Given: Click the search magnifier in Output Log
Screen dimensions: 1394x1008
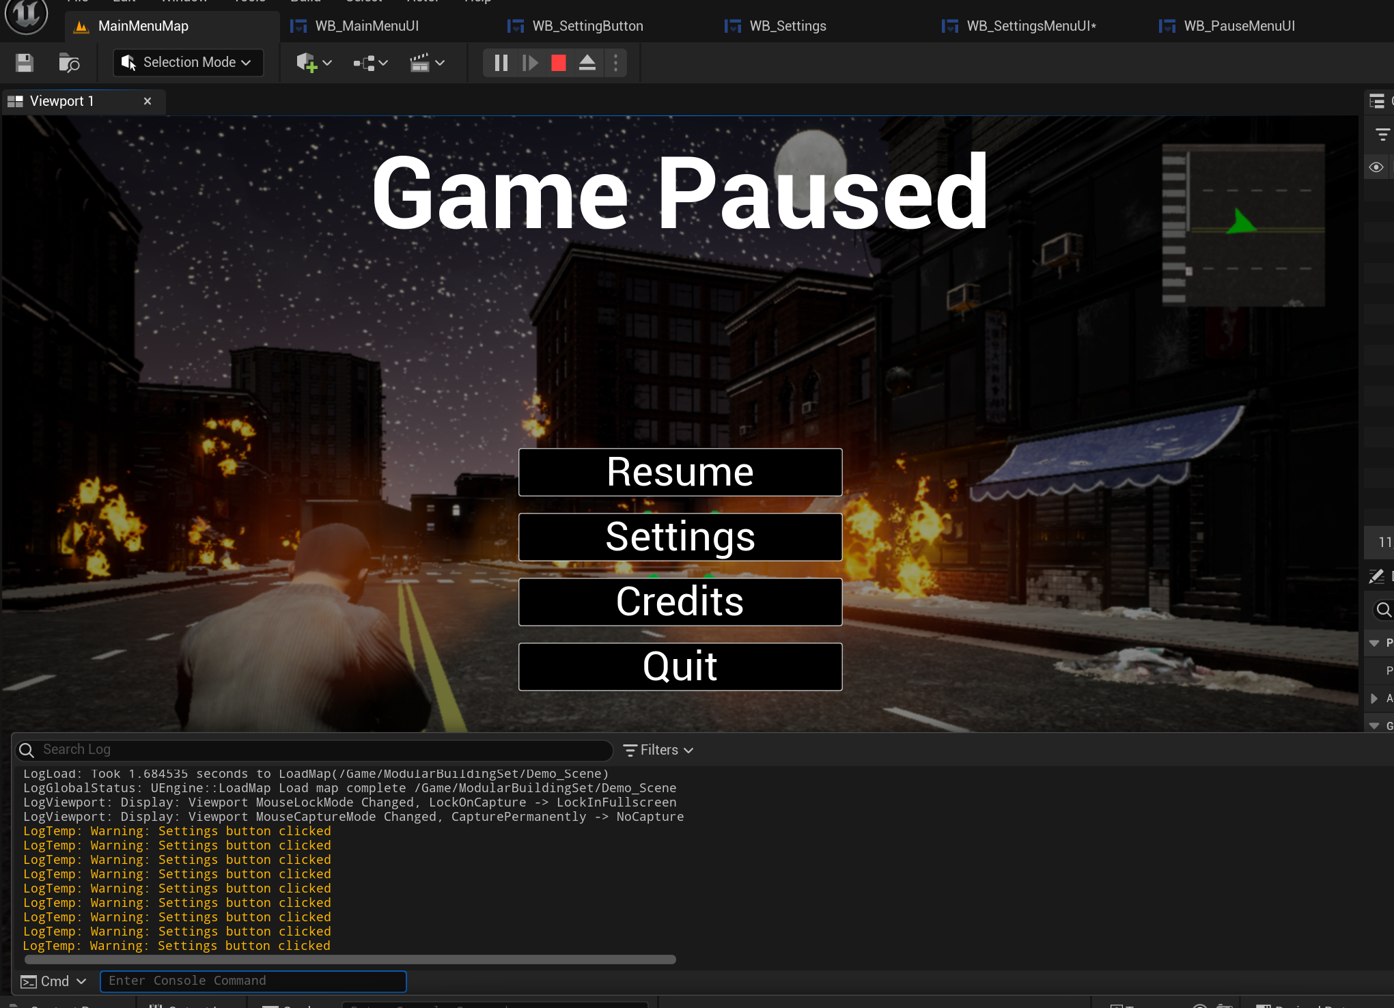Looking at the screenshot, I should [27, 750].
